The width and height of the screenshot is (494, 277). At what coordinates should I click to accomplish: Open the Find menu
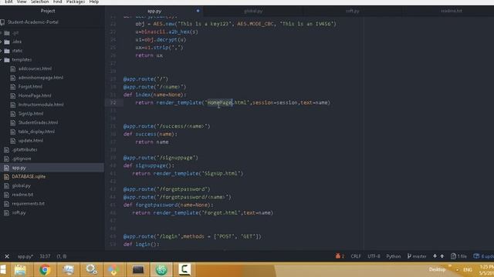(58, 2)
